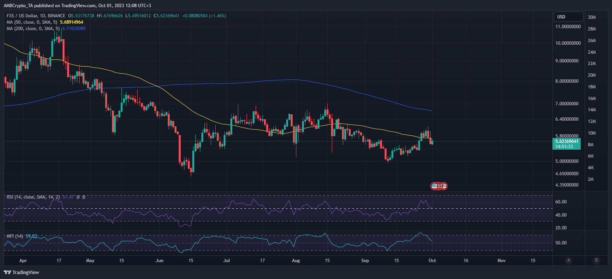Click the open value O5.53176738
Image resolution: width=612 pixels, height=279 pixels.
[x=81, y=16]
